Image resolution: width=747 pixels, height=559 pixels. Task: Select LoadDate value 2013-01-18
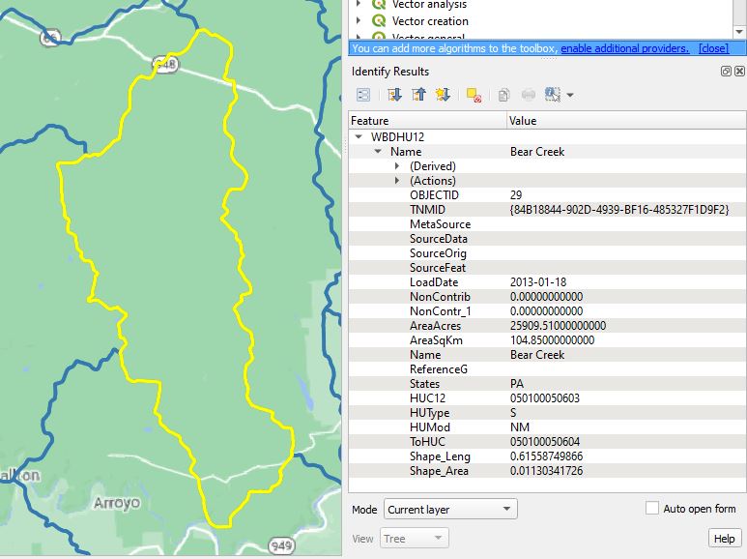click(x=538, y=282)
